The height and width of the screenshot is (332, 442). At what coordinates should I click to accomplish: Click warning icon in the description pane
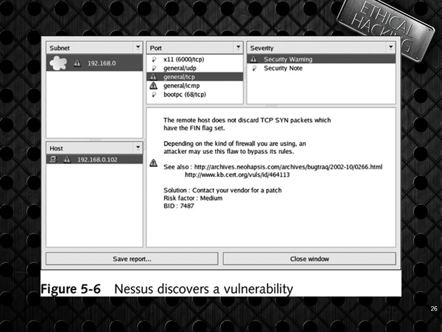point(153,163)
